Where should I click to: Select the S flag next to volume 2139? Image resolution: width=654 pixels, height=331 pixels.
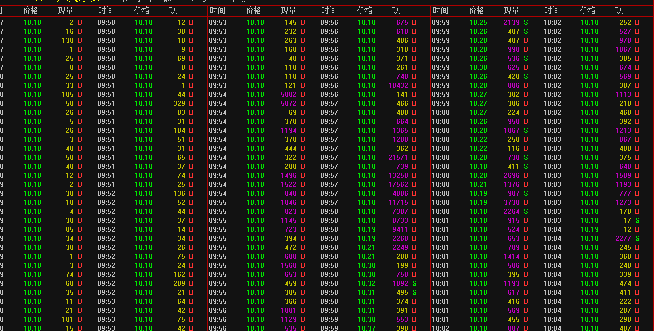526,22
